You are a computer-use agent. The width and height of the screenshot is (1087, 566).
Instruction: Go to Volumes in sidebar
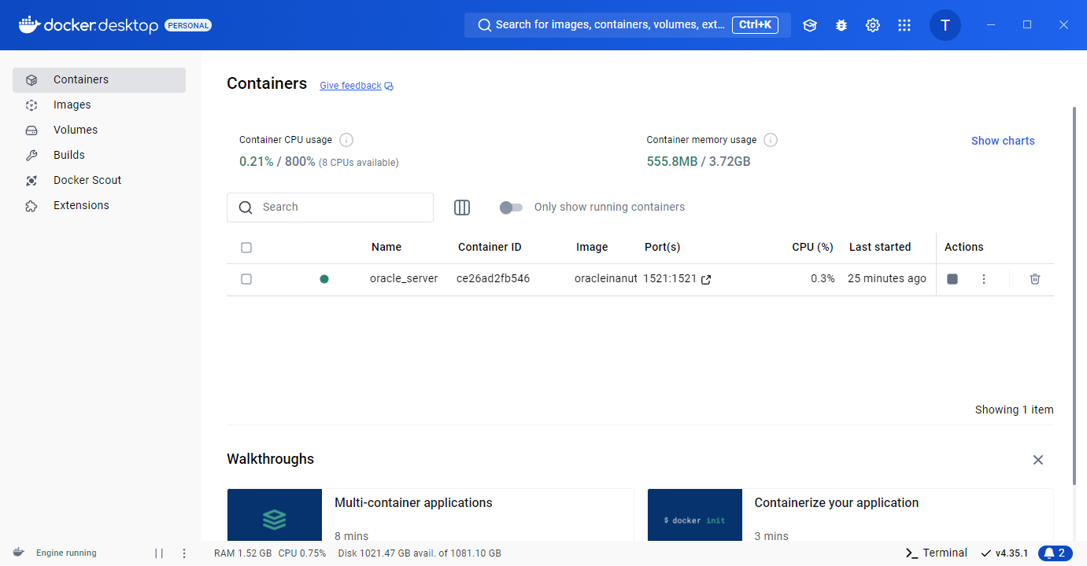(99, 130)
